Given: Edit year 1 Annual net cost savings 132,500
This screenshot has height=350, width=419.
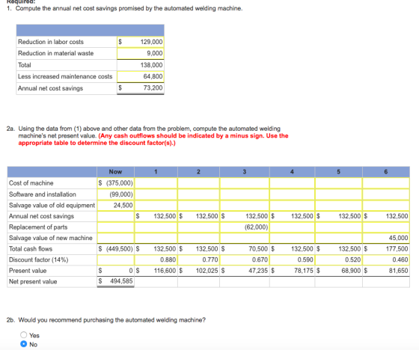Looking at the screenshot, I should [x=156, y=216].
